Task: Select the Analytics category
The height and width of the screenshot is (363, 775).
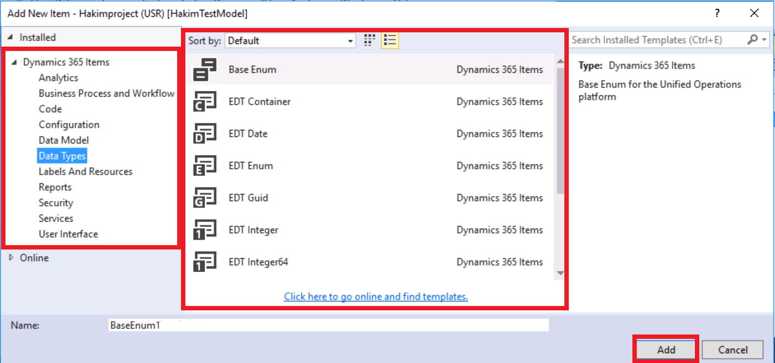Action: 58,78
